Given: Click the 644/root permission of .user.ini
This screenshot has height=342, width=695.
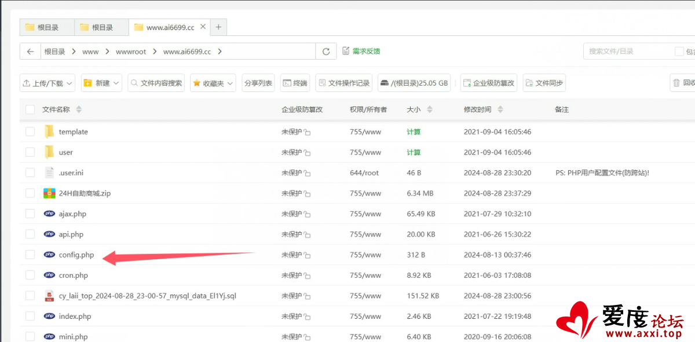Looking at the screenshot, I should click(365, 173).
